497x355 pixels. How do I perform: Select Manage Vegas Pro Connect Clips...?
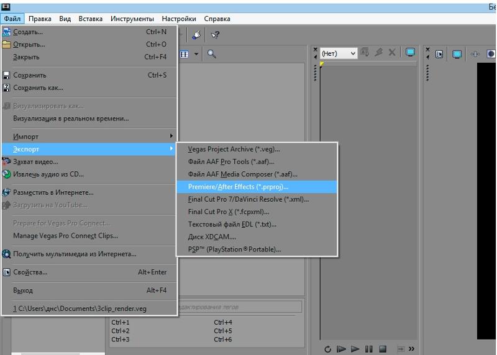tap(89, 236)
